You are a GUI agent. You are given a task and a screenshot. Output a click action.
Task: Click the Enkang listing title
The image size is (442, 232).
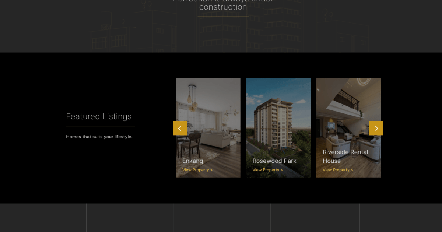(x=193, y=161)
